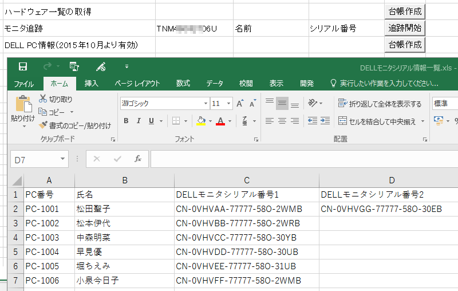
Task: Click the Enter checkmark in formula bar
Action: pyautogui.click(x=117, y=159)
